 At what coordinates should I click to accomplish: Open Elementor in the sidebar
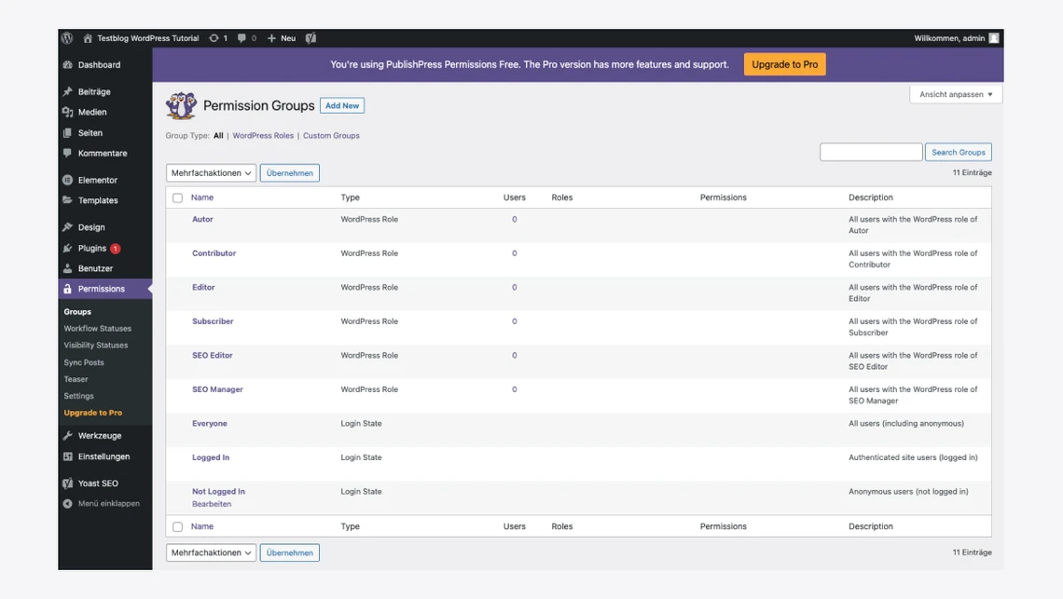click(97, 180)
